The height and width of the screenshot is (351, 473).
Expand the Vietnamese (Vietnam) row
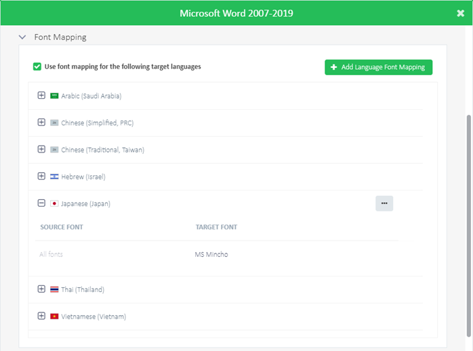pyautogui.click(x=41, y=316)
